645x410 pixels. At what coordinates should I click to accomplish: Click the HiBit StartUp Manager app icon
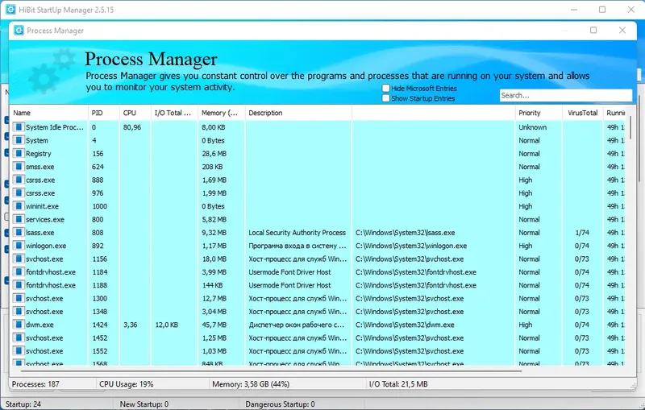point(10,10)
